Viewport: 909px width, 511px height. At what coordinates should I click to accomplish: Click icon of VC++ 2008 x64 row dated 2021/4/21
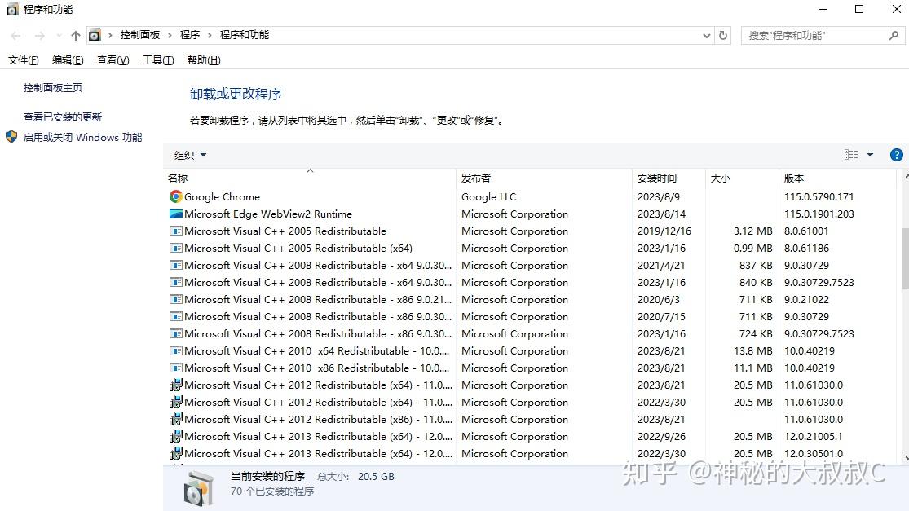[175, 266]
